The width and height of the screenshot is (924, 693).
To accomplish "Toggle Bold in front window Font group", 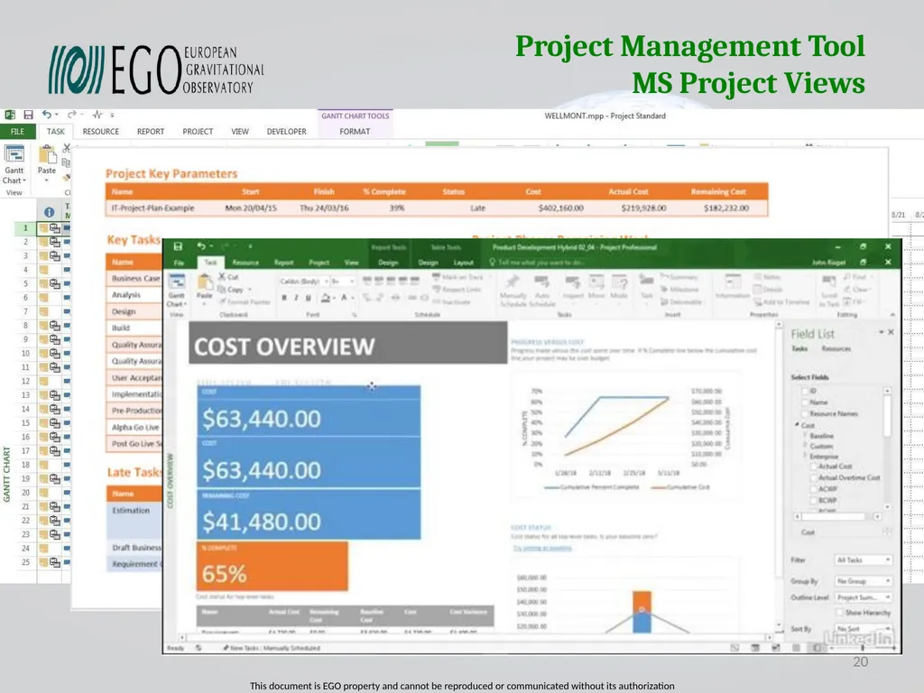I will pos(284,298).
